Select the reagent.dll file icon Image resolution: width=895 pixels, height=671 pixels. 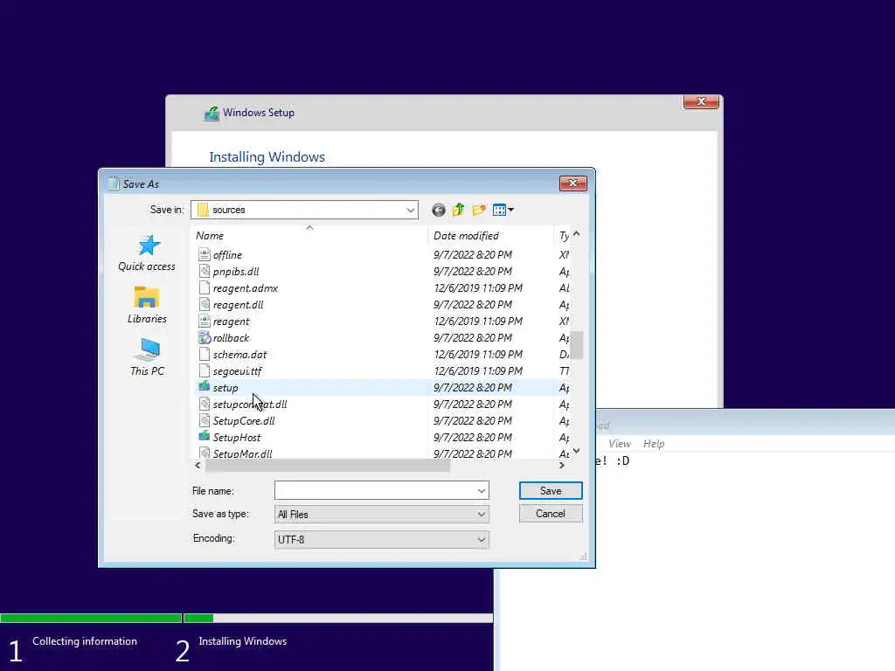point(205,304)
